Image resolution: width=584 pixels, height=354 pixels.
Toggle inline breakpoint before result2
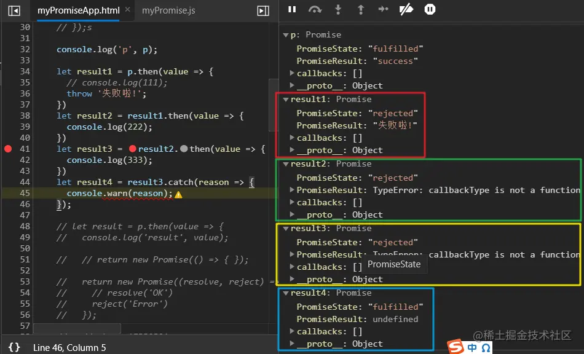pyautogui.click(x=133, y=149)
